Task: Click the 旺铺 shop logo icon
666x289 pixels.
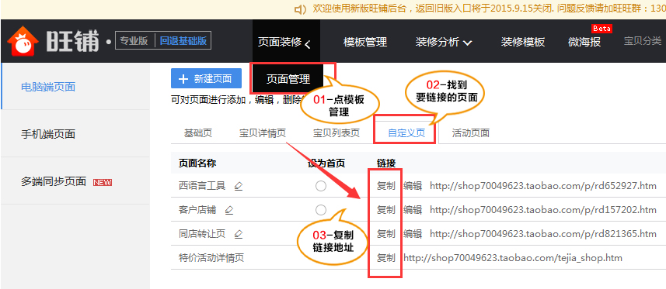Action: coord(23,41)
